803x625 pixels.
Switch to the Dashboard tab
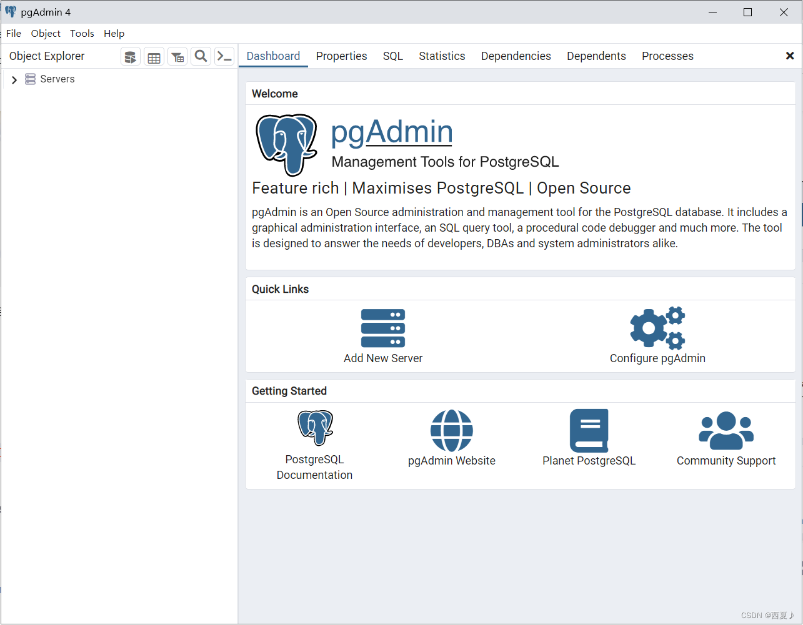point(273,56)
